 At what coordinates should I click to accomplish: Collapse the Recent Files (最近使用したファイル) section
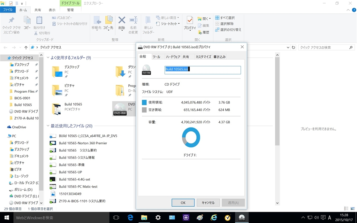point(48,125)
